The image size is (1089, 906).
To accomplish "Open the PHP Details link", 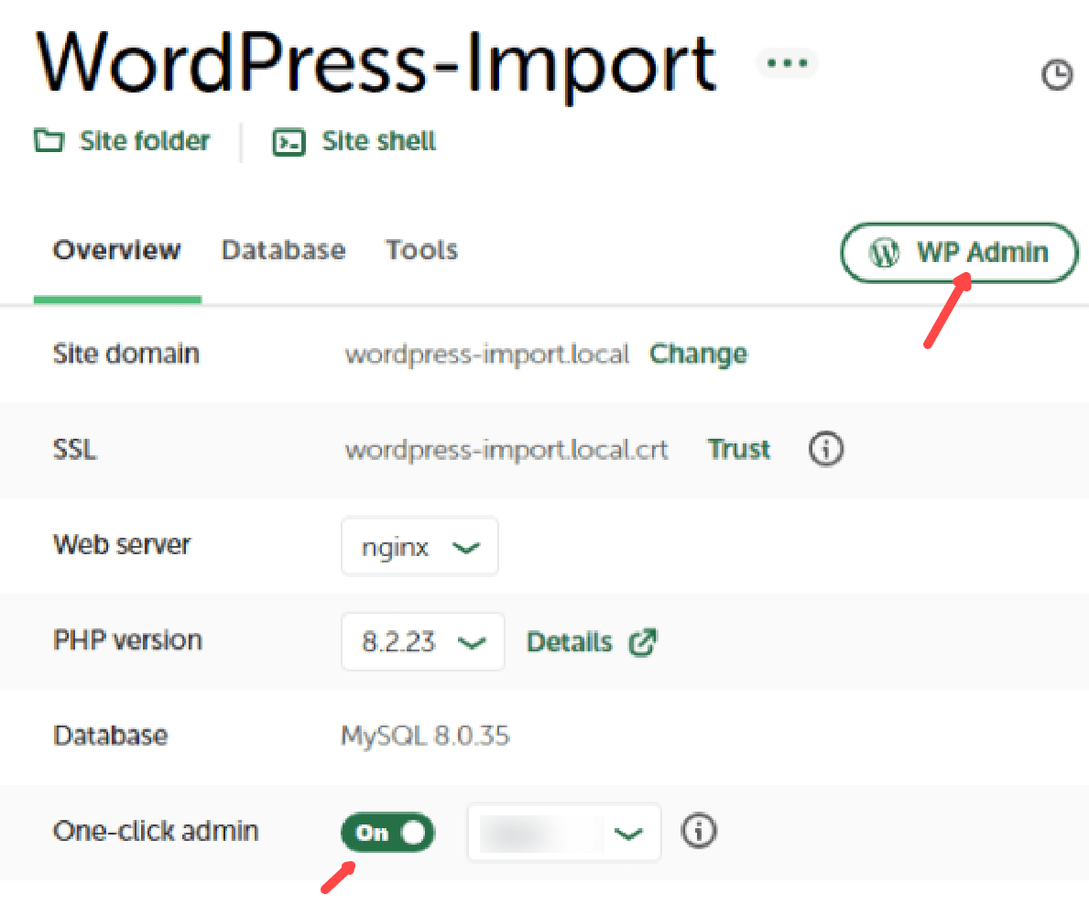I will pos(569,642).
